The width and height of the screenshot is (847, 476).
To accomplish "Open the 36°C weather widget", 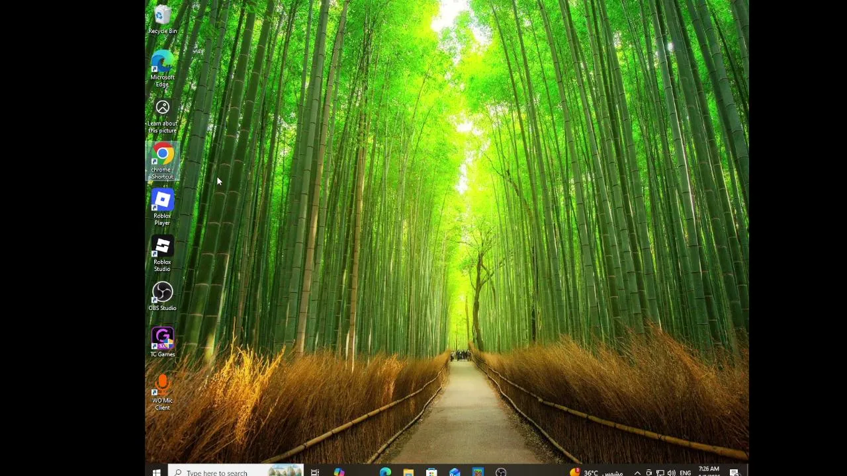I will 596,472.
